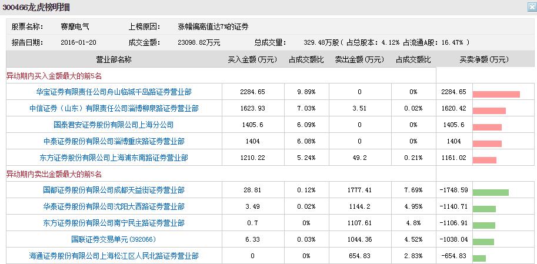This screenshot has width=537, height=264.
Task: Click the 异动期内买入金额最大的前5名 heading
Action: (54, 76)
